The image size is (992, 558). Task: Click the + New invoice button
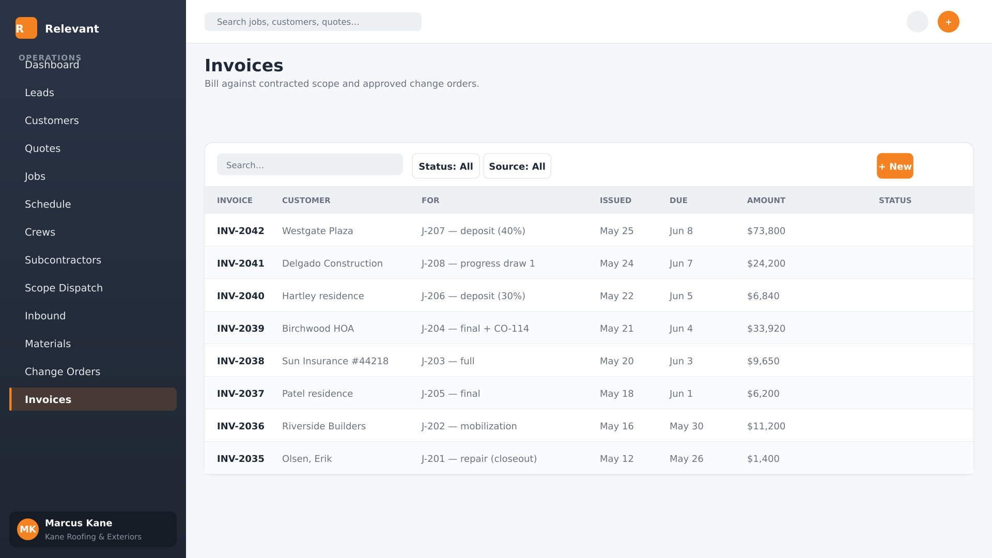point(895,166)
